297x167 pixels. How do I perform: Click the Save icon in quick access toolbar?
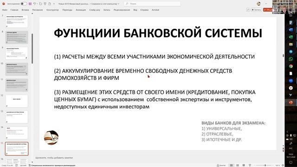[x=30, y=4]
